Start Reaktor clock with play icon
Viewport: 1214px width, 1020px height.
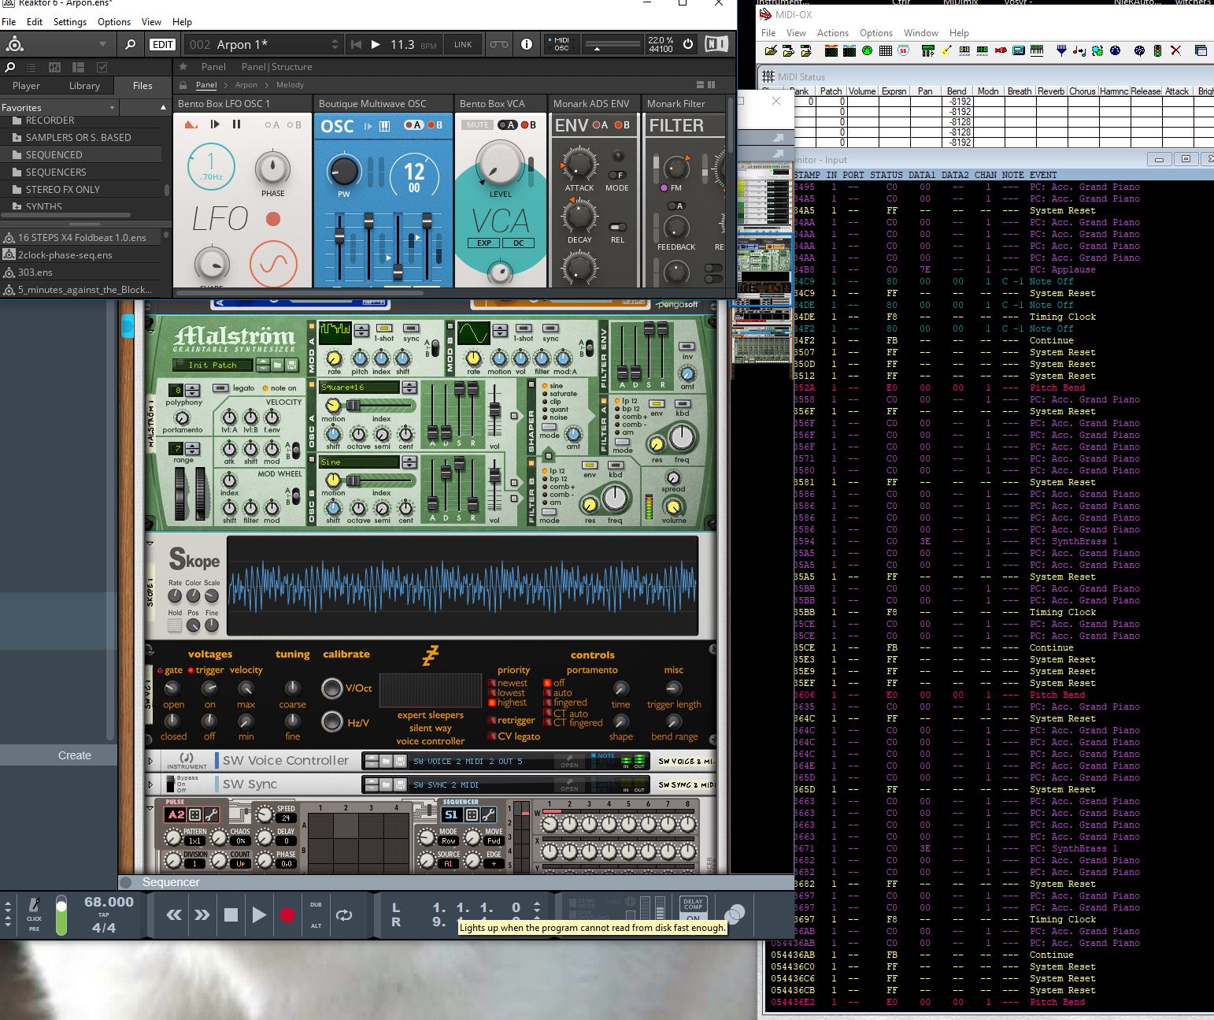pos(376,45)
